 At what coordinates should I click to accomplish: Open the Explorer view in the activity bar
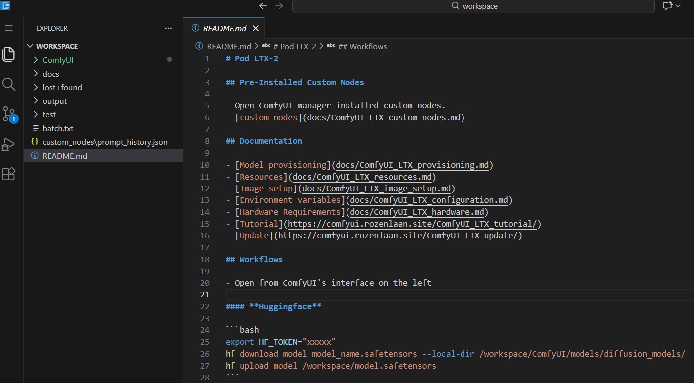coord(8,54)
